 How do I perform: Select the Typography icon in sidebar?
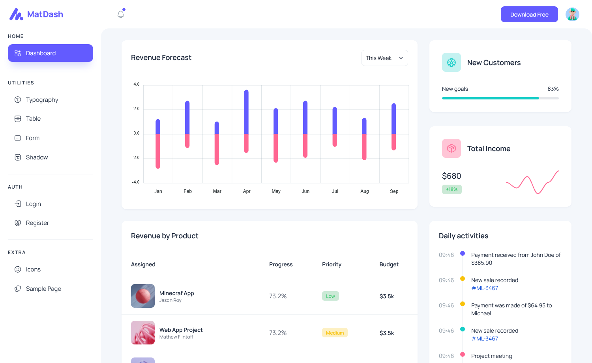(x=18, y=100)
